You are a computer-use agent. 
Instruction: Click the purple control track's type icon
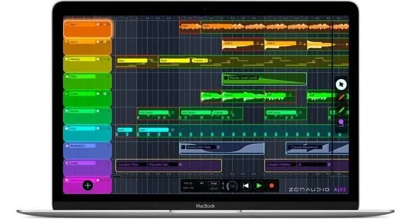(66, 163)
